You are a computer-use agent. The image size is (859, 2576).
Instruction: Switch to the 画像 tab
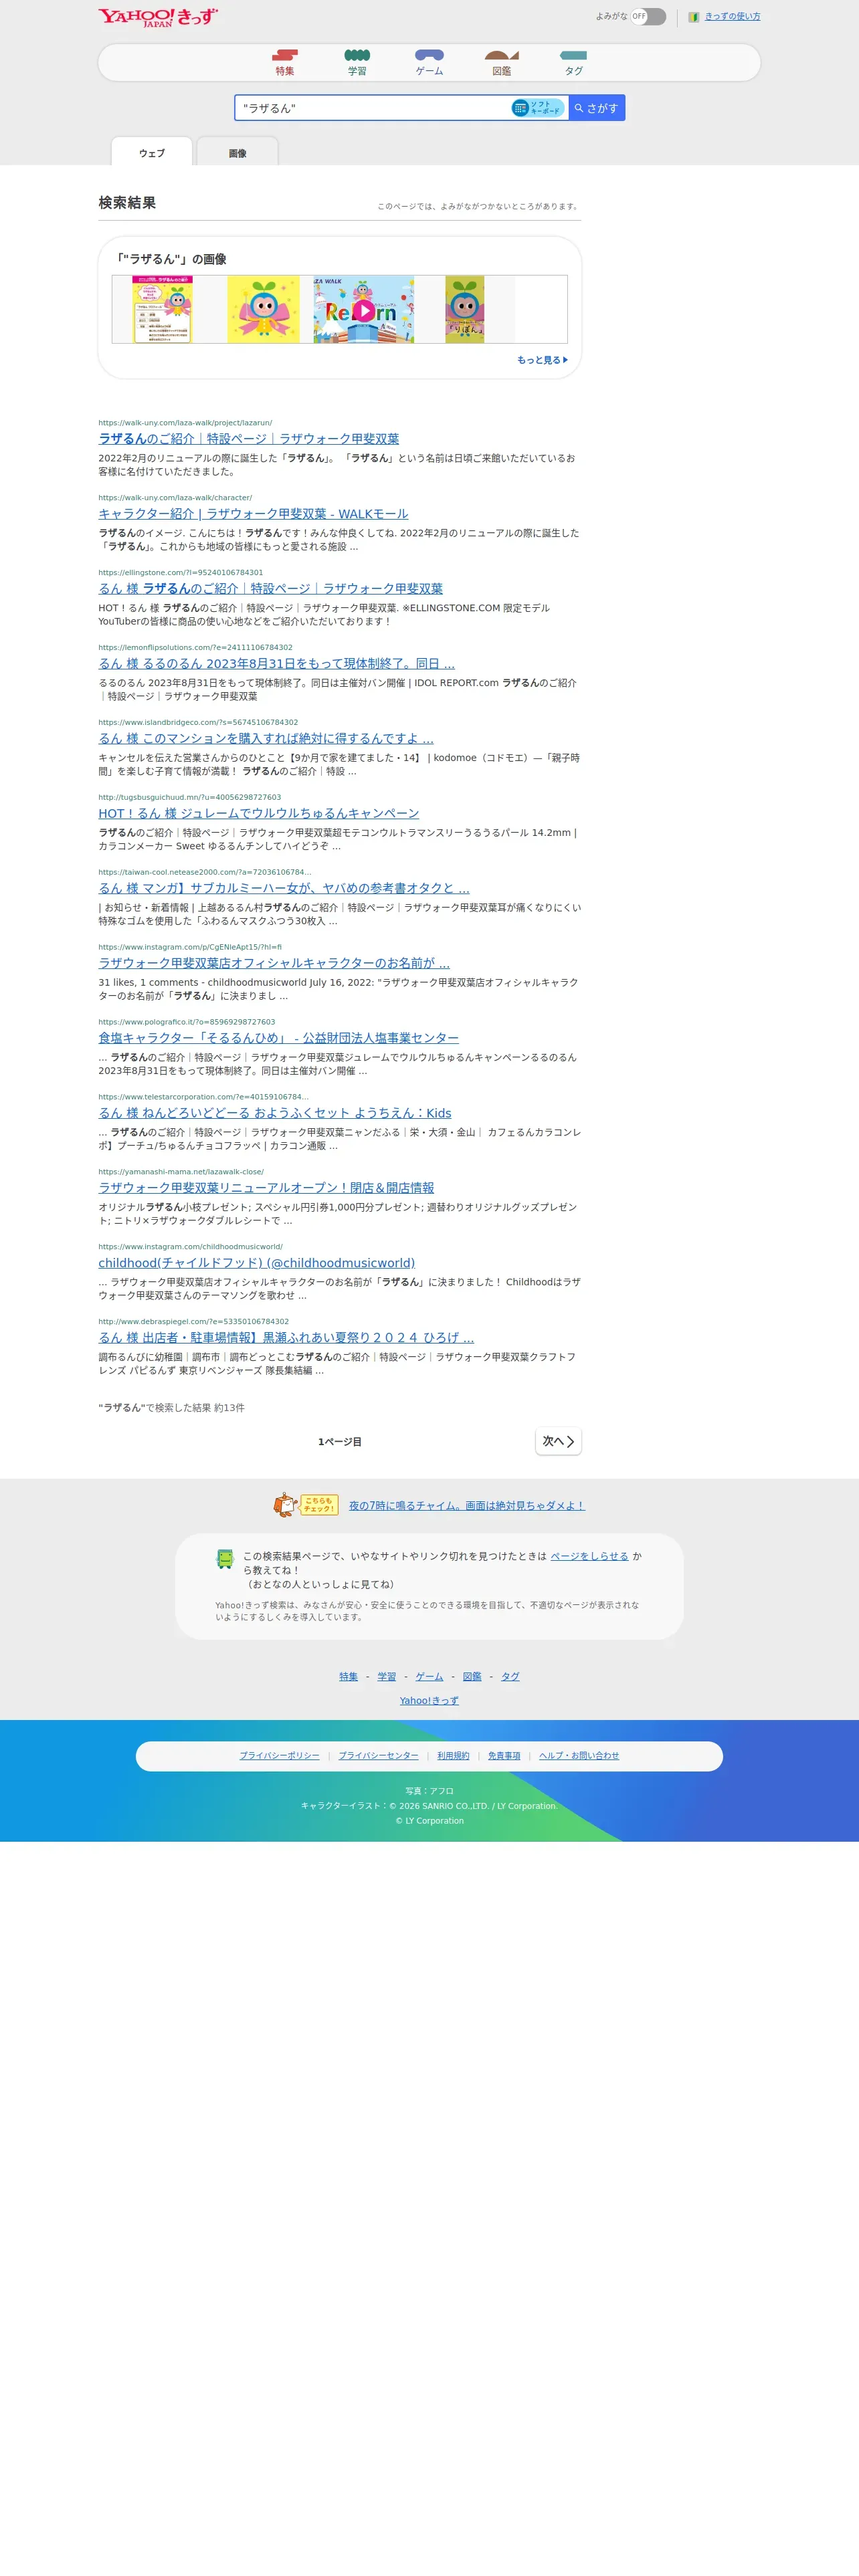237,152
